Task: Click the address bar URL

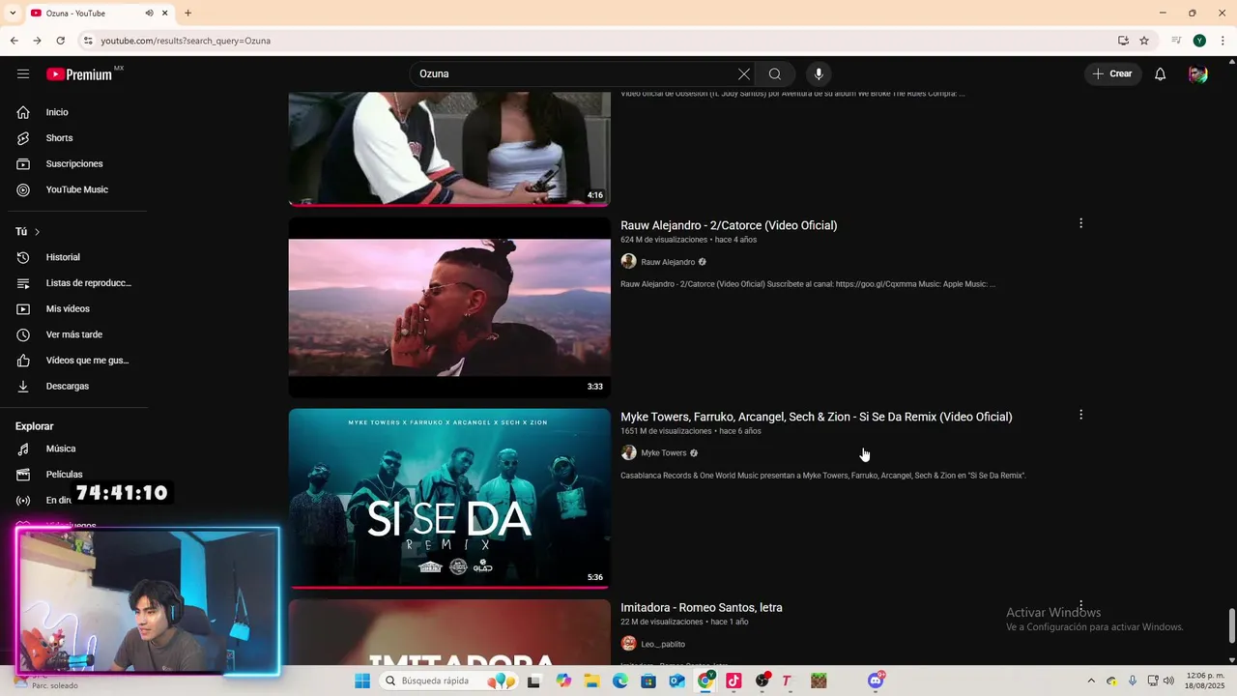Action: tap(186, 41)
